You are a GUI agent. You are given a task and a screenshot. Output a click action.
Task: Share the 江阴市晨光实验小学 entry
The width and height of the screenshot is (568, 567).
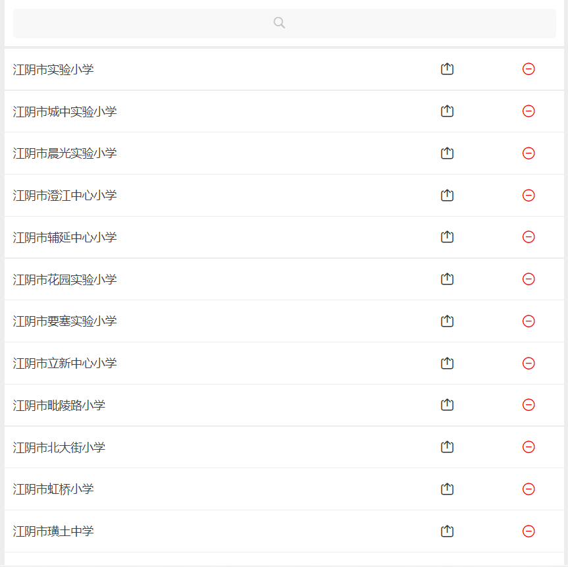(x=447, y=153)
